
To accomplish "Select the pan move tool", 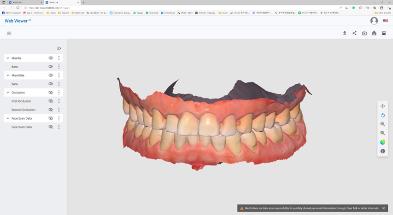I will click(382, 106).
